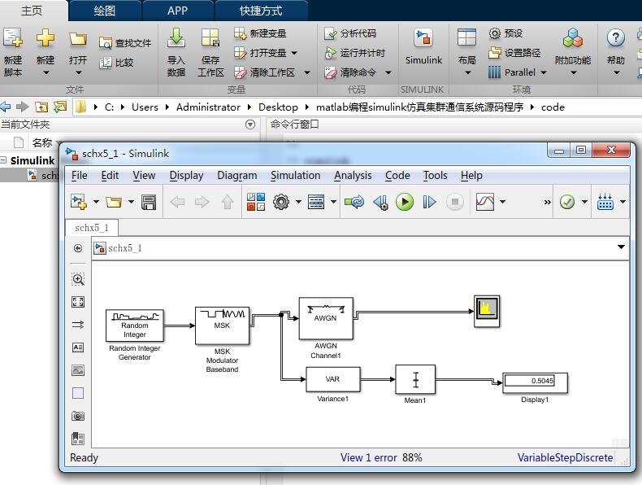Select the Random Integer Generator block

(135, 326)
